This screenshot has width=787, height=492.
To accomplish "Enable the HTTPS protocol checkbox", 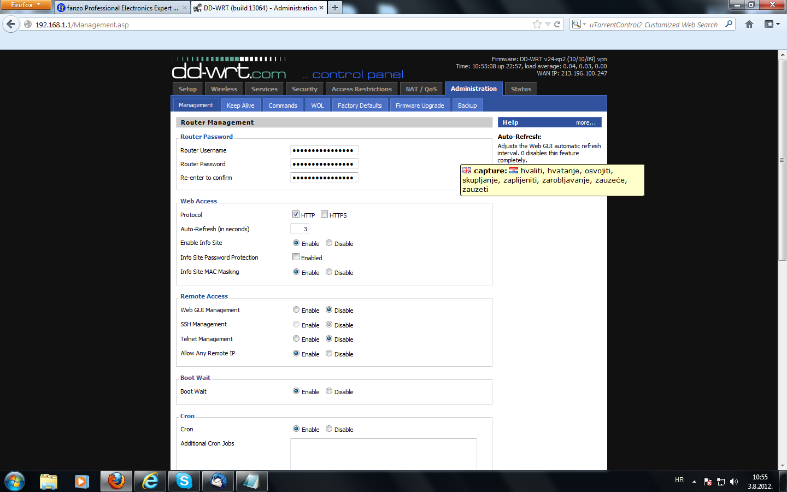I will tap(325, 214).
